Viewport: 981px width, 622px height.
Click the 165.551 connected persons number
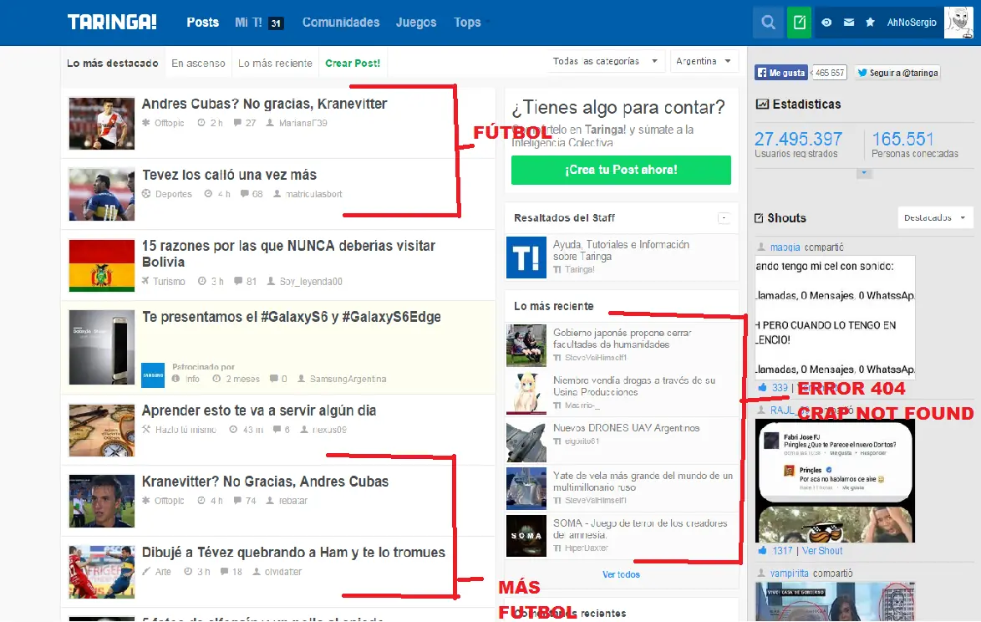pos(902,138)
